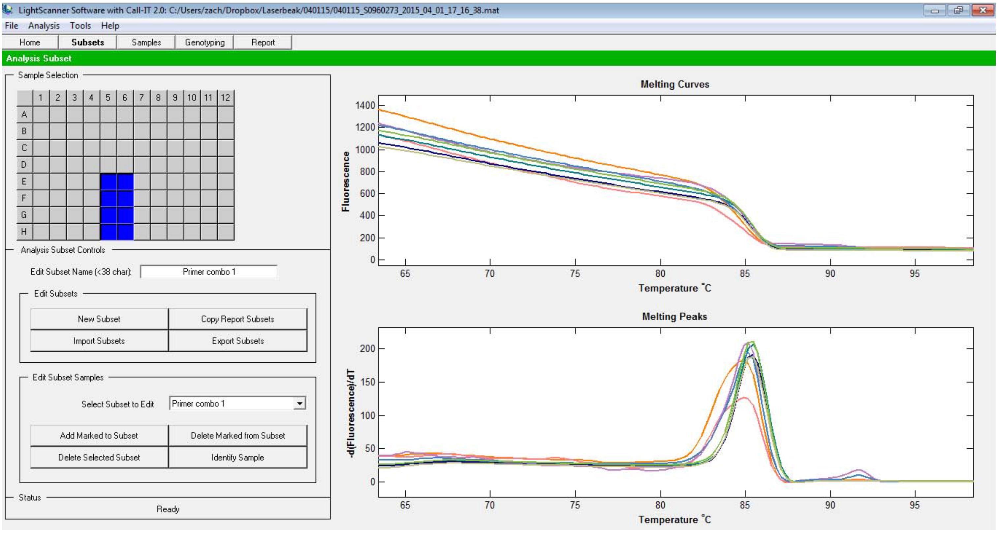Click Temperature label under Melting Curves
1000x534 pixels.
[x=674, y=288]
